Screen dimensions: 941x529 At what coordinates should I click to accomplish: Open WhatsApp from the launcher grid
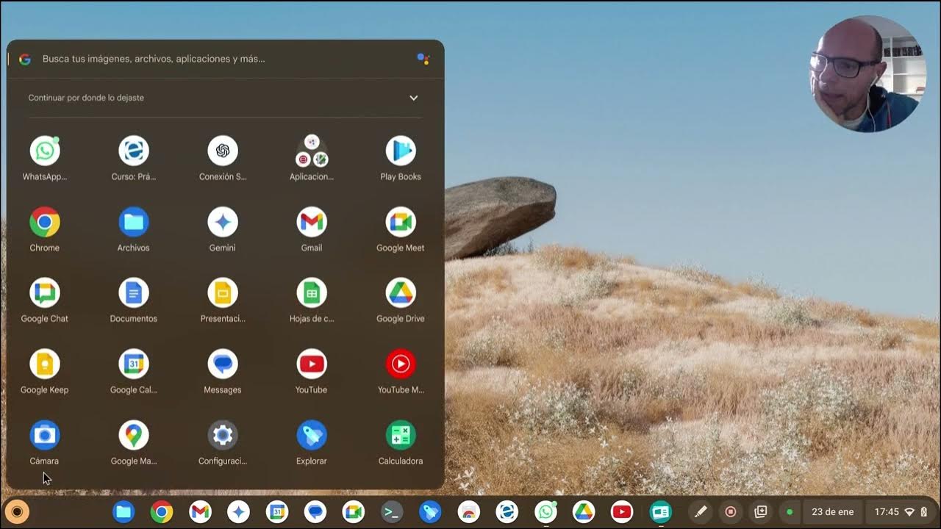pyautogui.click(x=45, y=151)
